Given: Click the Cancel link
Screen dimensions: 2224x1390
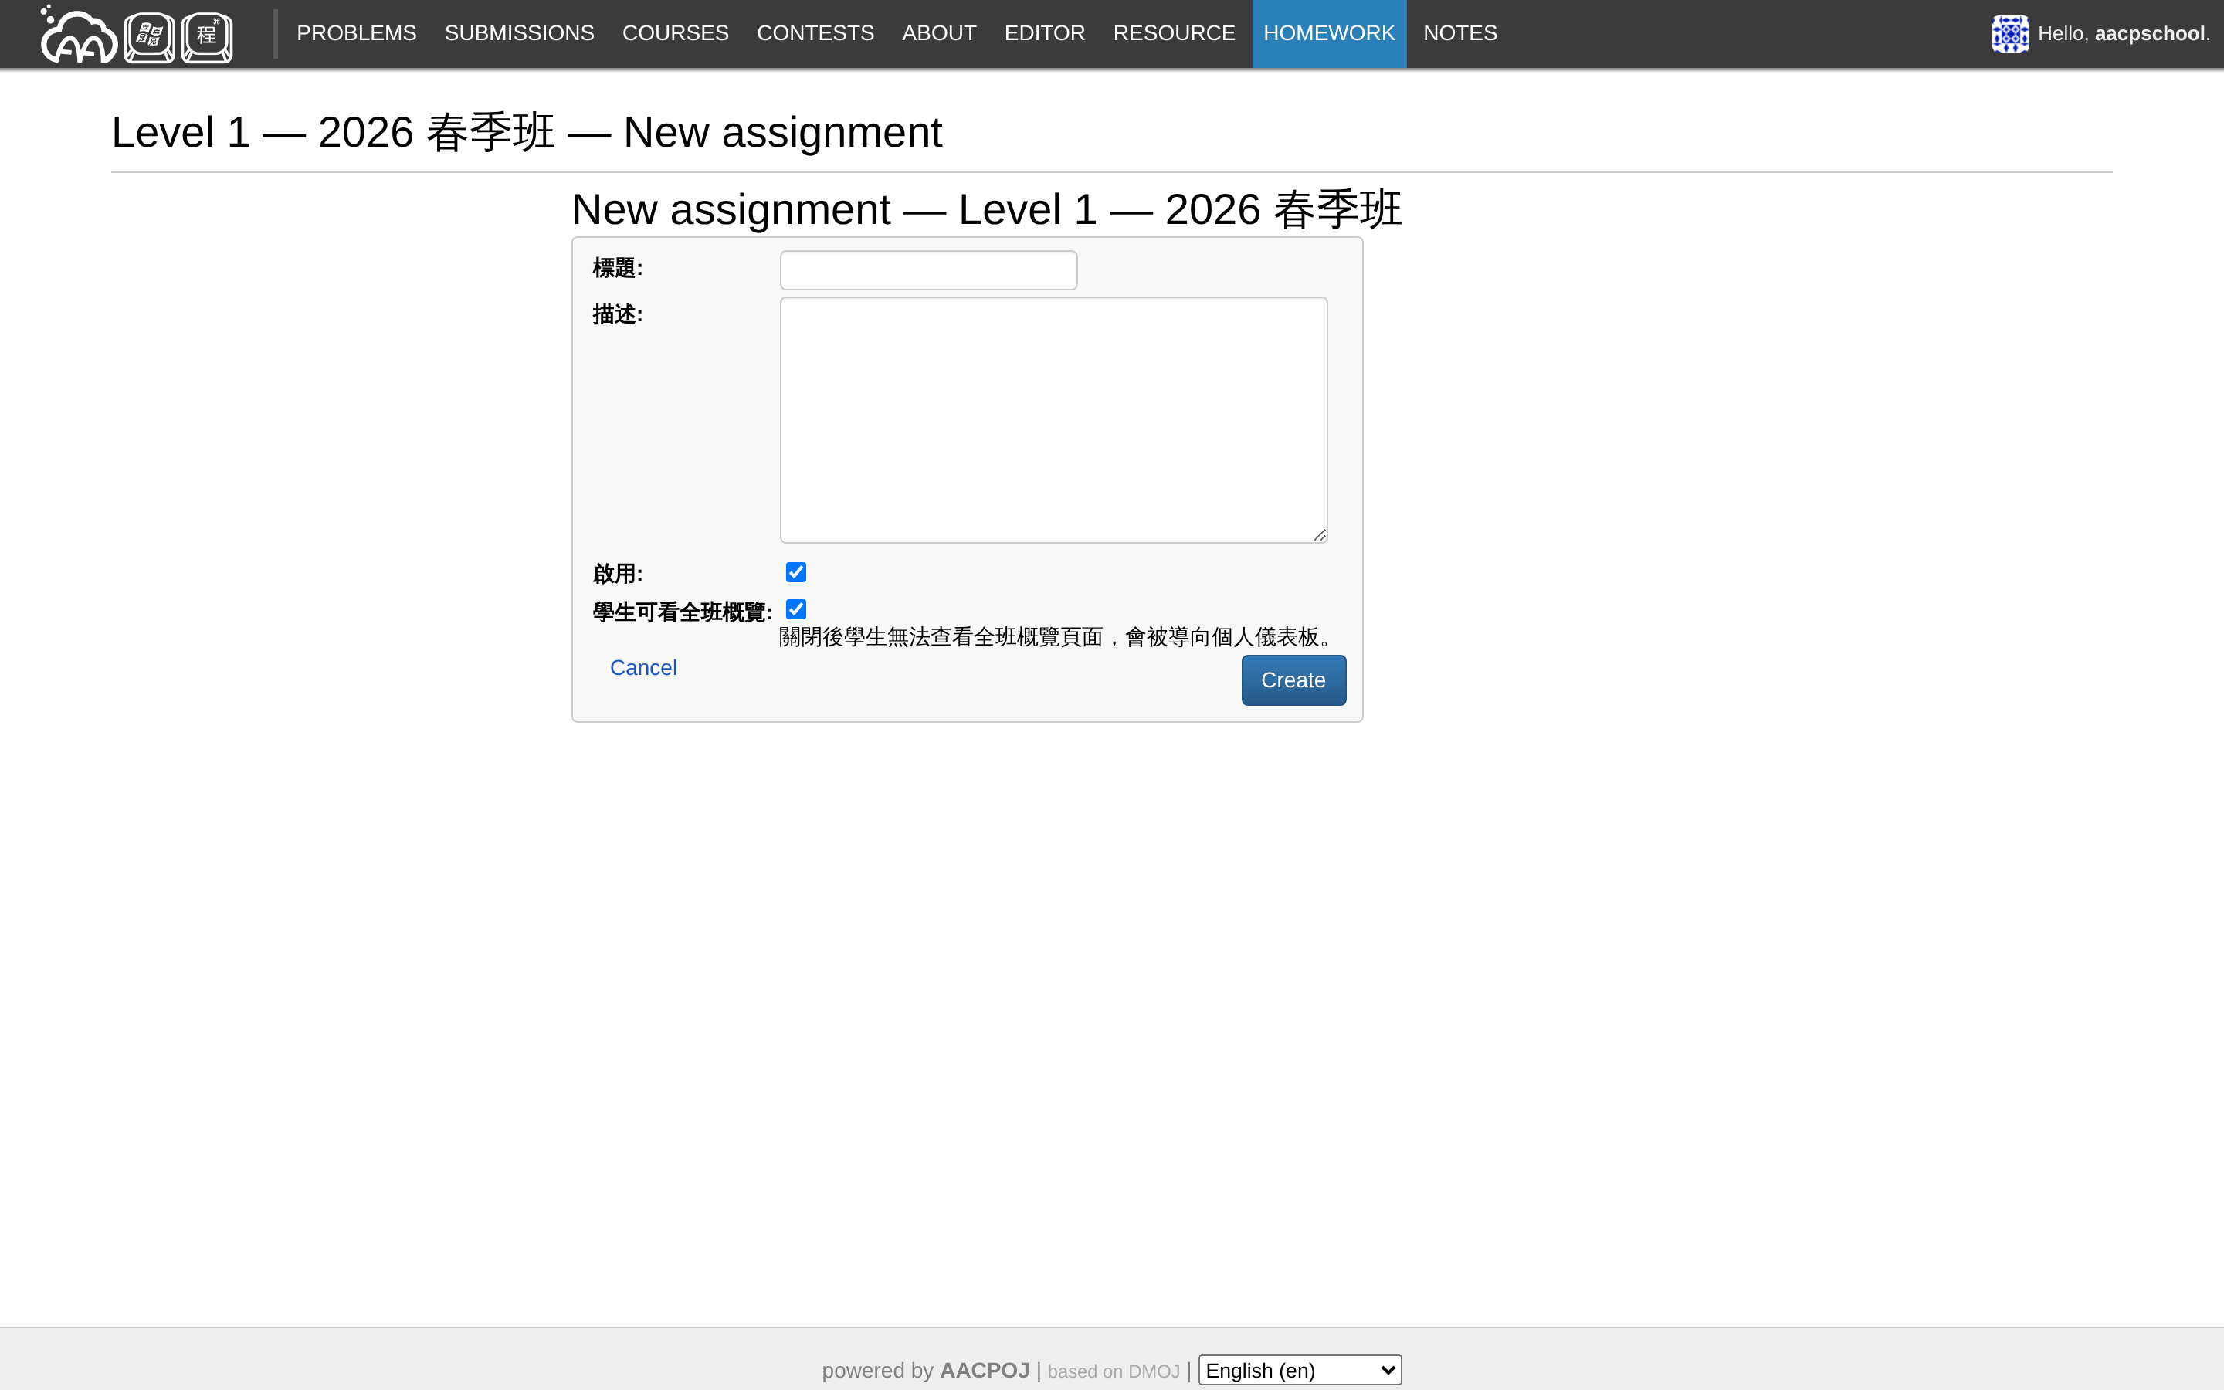Looking at the screenshot, I should (643, 667).
